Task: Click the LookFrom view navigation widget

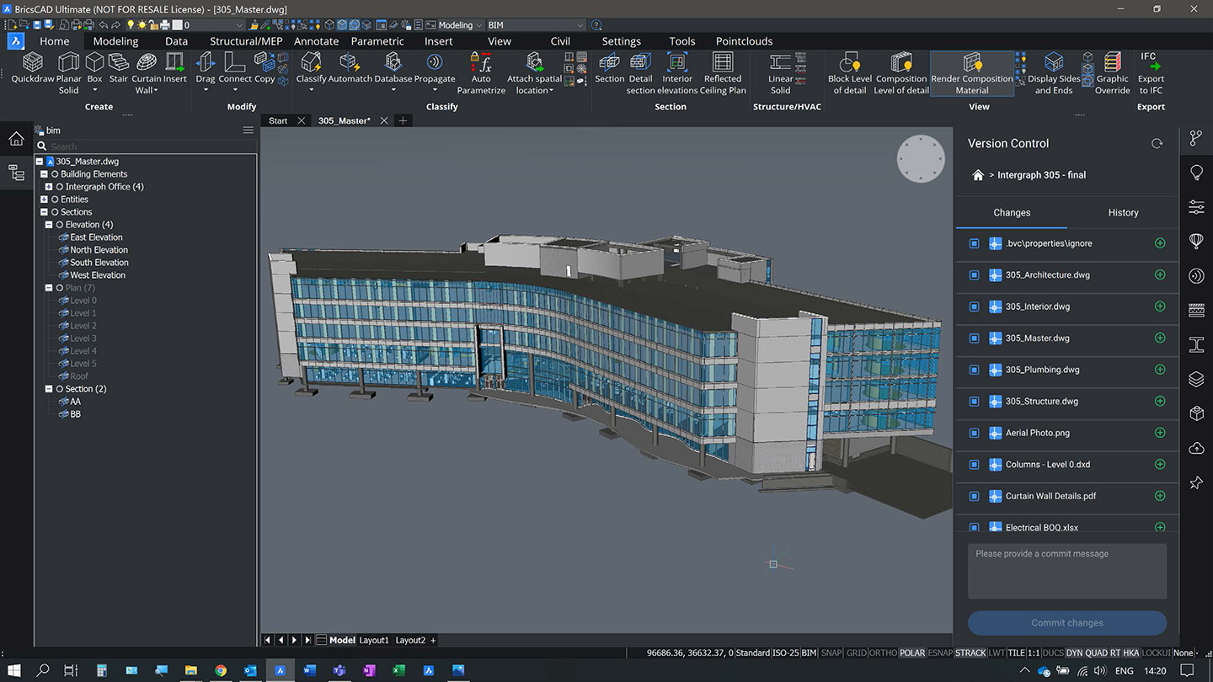Action: point(921,158)
